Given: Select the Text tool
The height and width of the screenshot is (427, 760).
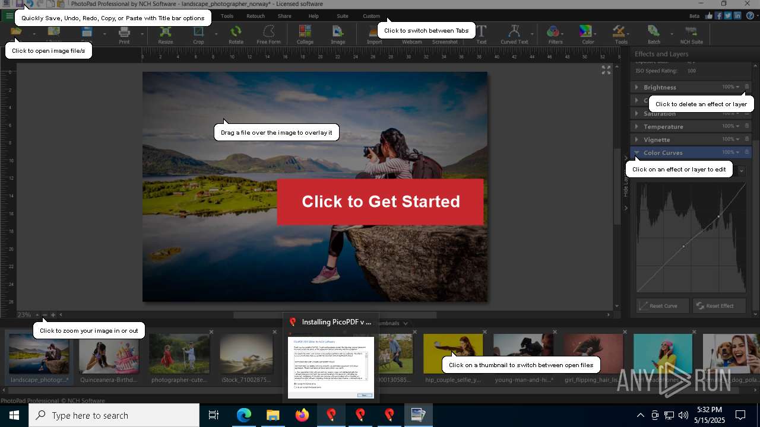Looking at the screenshot, I should click(482, 34).
